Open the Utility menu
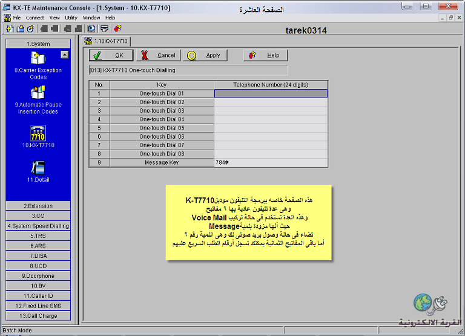465x336 pixels. (x=71, y=18)
